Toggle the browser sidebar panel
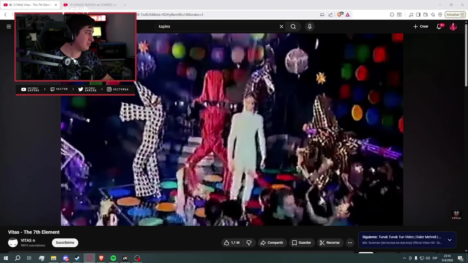The image size is (468, 263). 418,15
